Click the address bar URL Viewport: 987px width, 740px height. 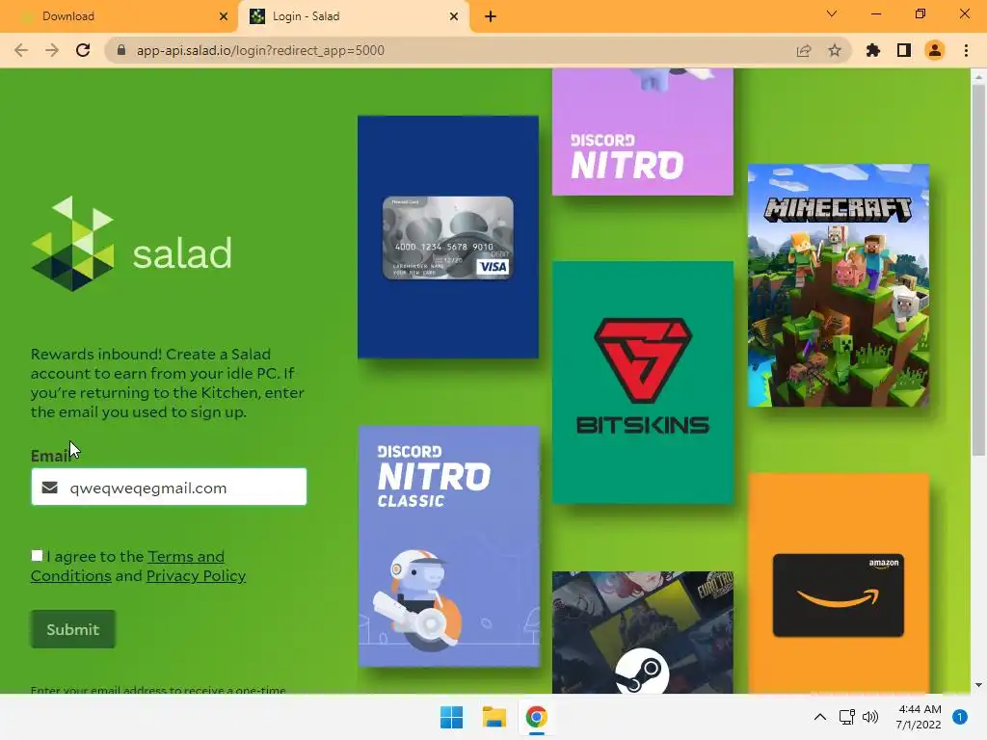coord(260,50)
